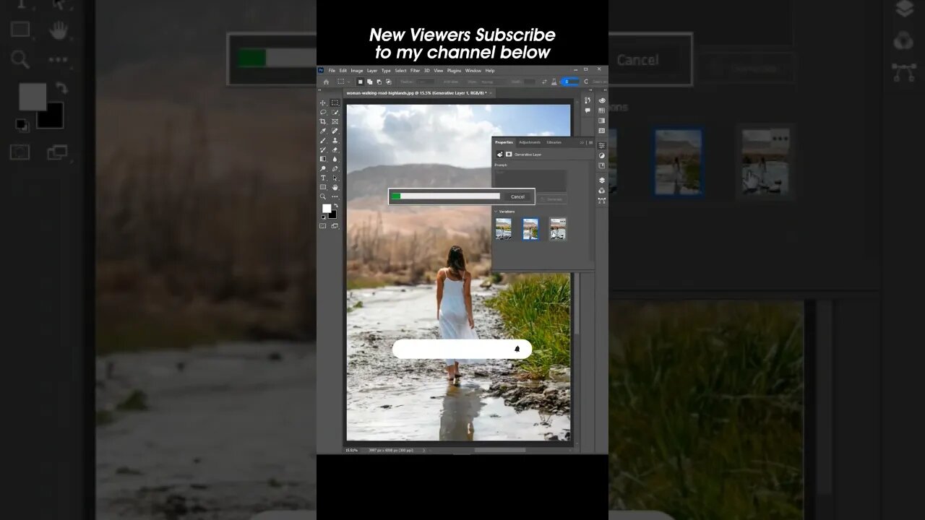Select the Zoom tool
925x520 pixels.
[322, 196]
